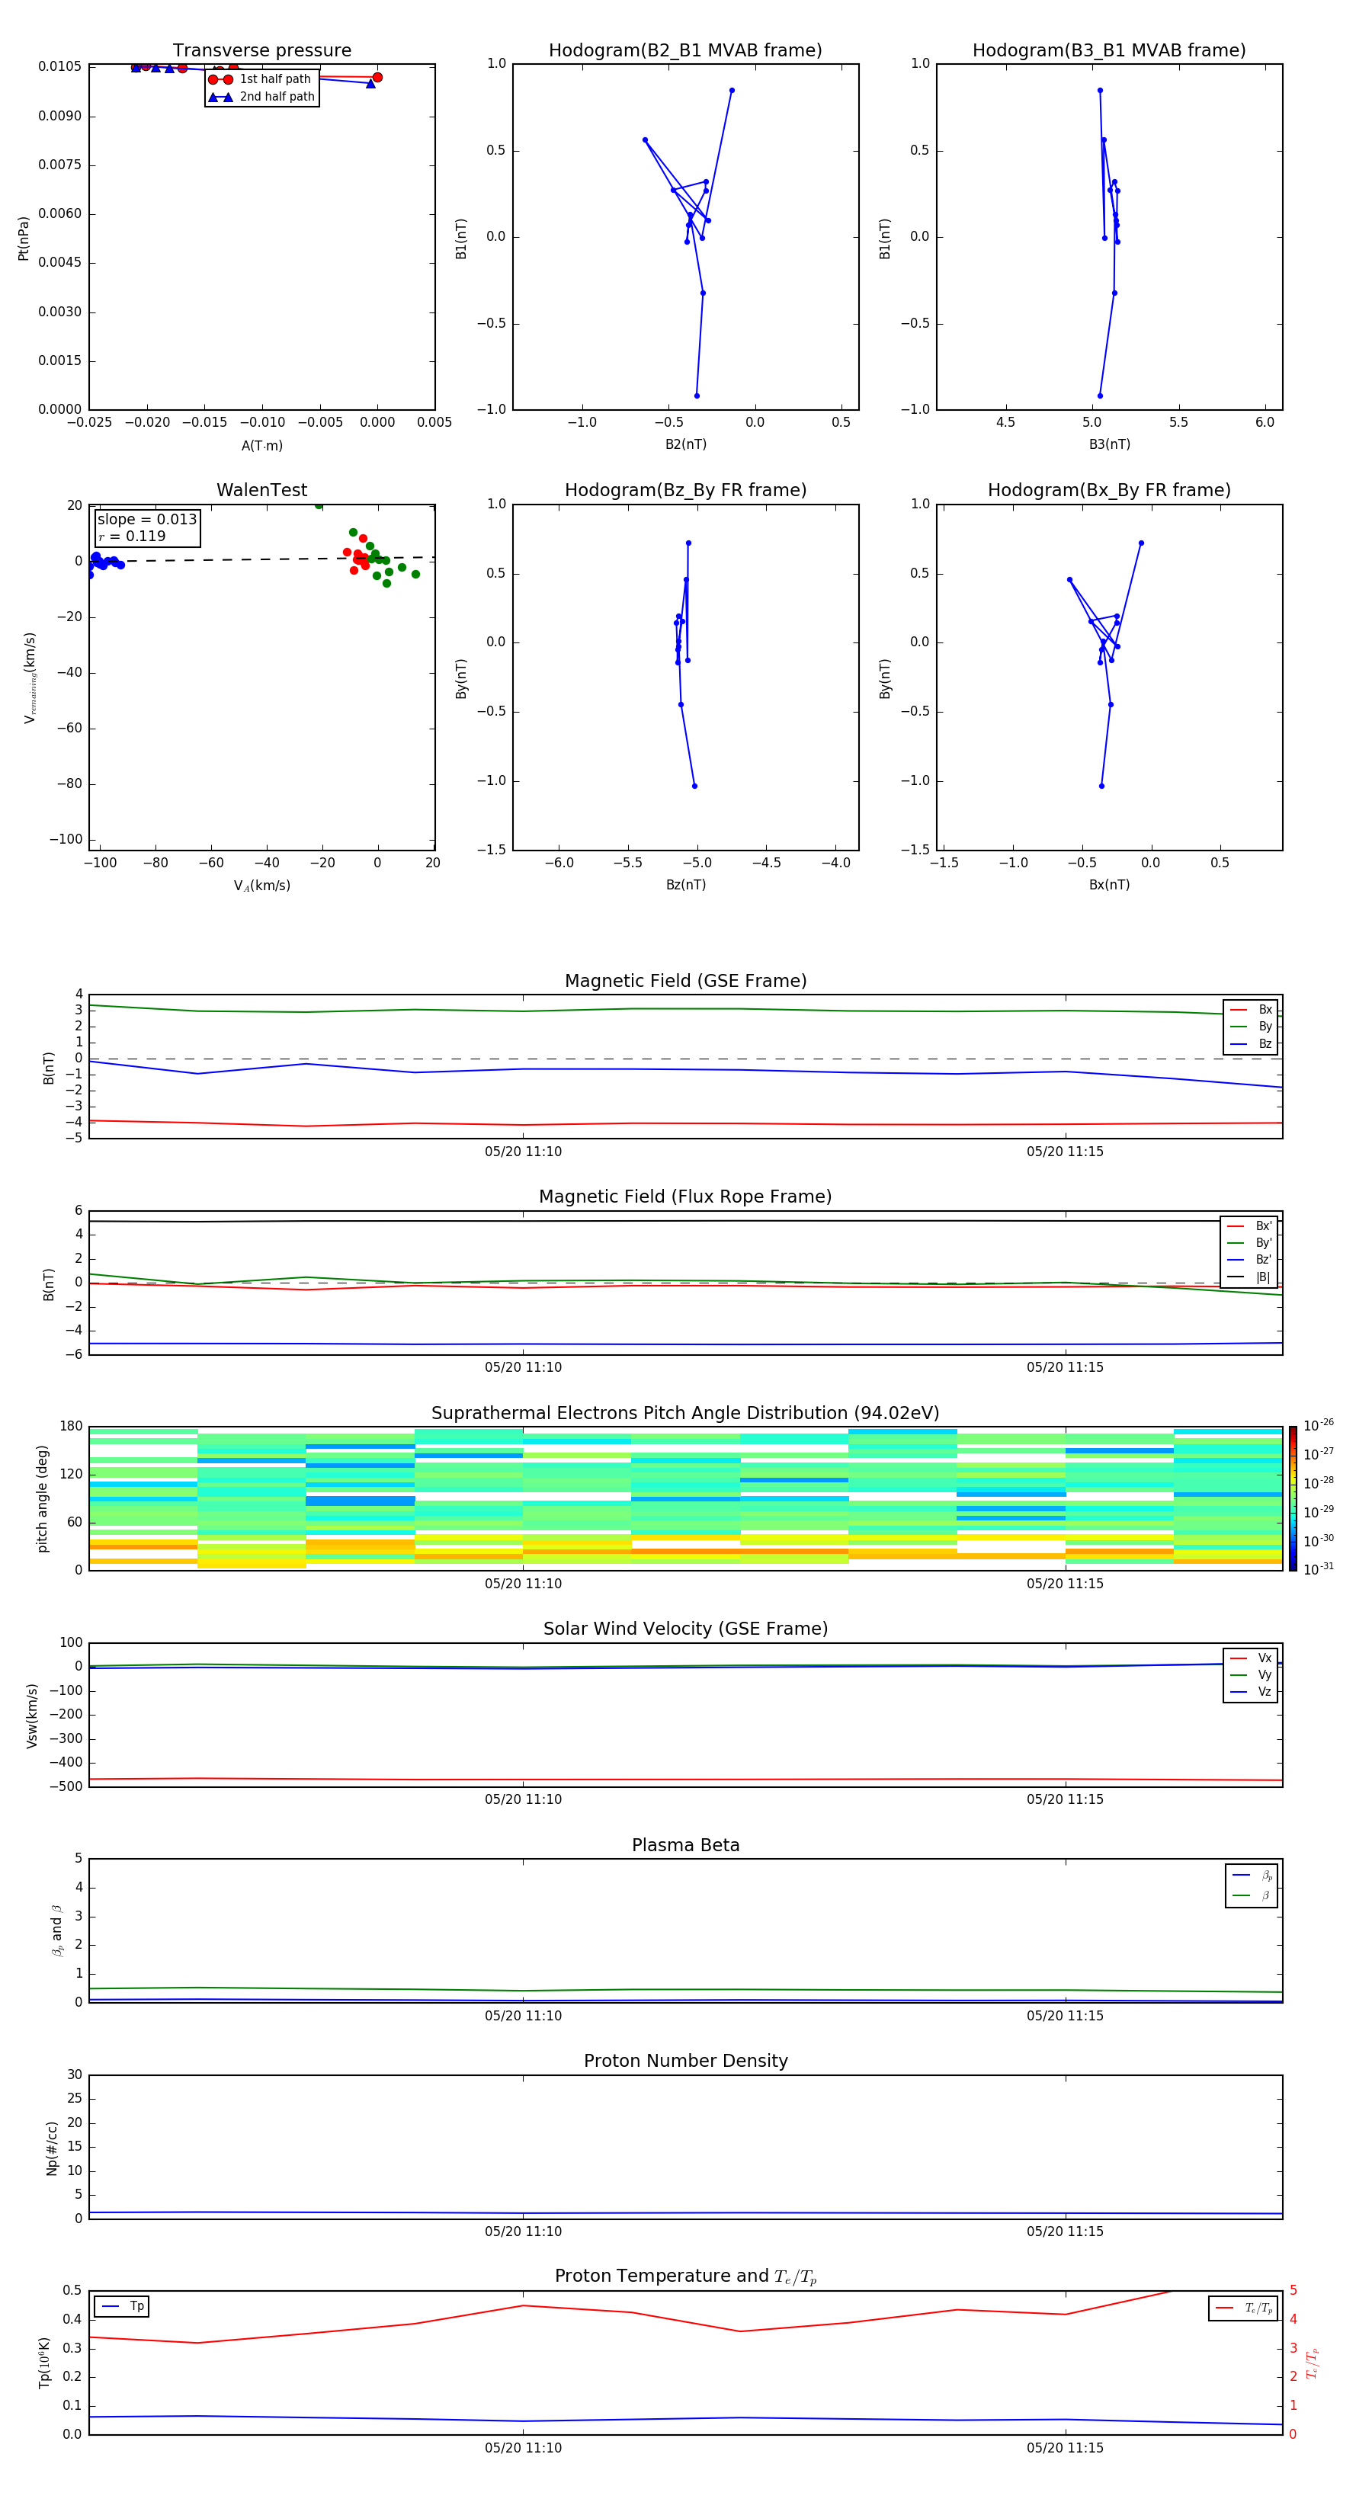Click the 'B3(nT)' x-axis label

(x=1109, y=445)
